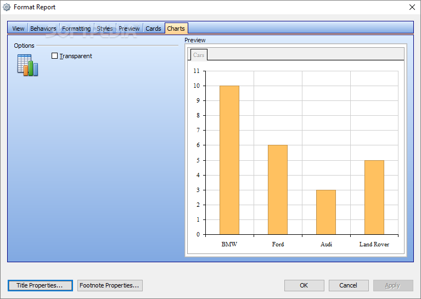Click the Land Rover bar in chart
The width and height of the screenshot is (421, 299).
pos(374,198)
